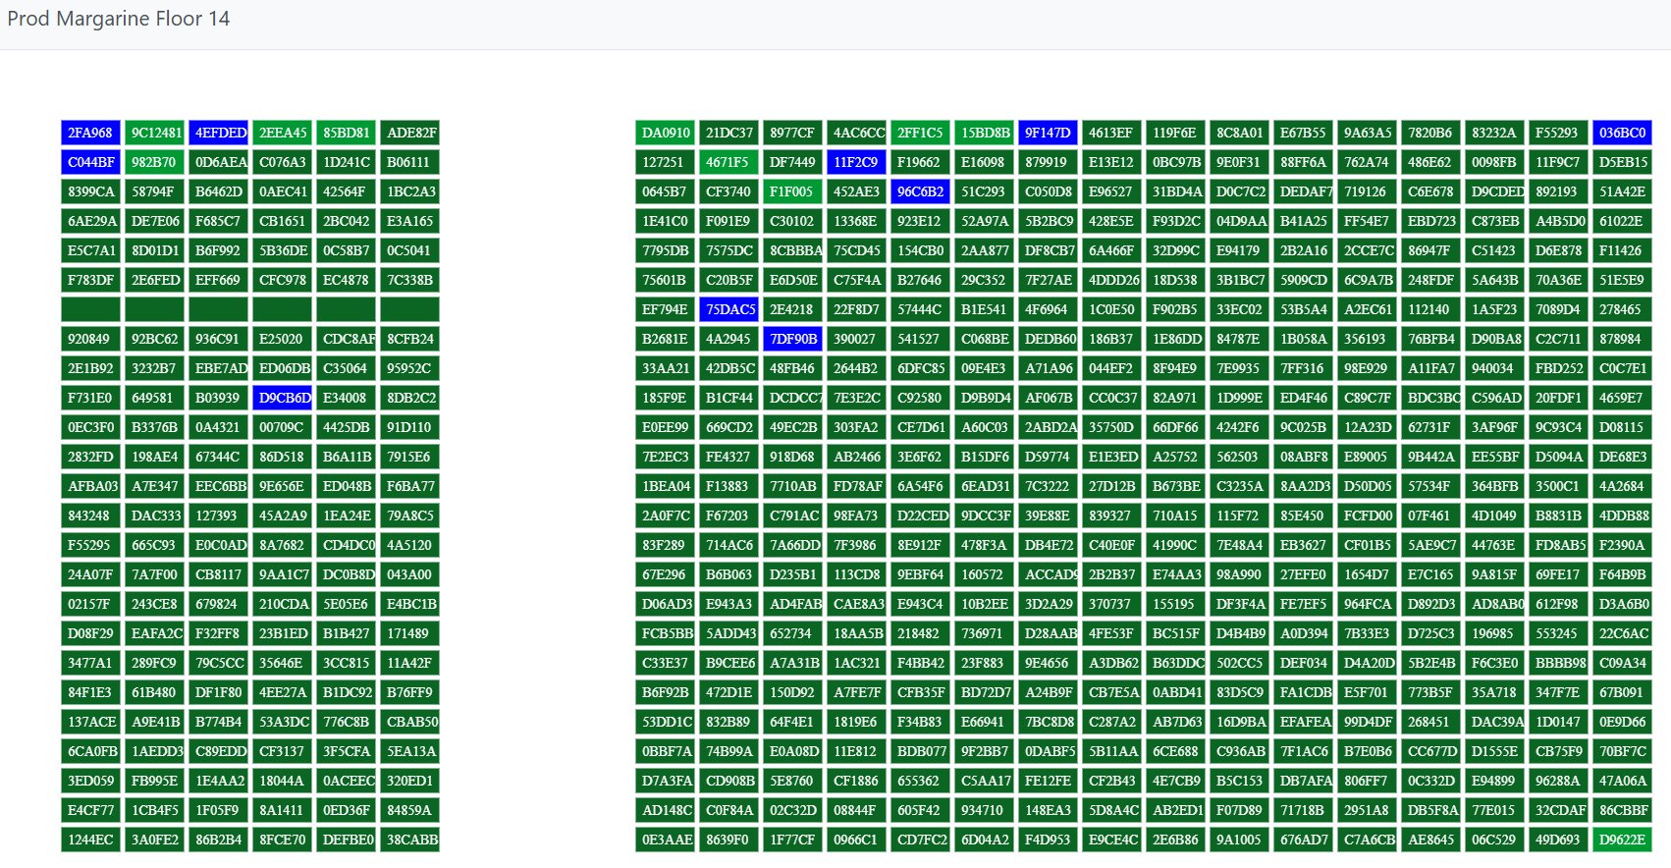Viewport: 1671px width, 868px height.
Task: Click the Prod Margarine Floor 14 heading
Action: pyautogui.click(x=119, y=19)
